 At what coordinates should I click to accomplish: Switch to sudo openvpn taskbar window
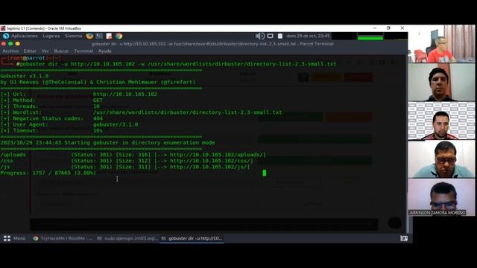click(127, 238)
